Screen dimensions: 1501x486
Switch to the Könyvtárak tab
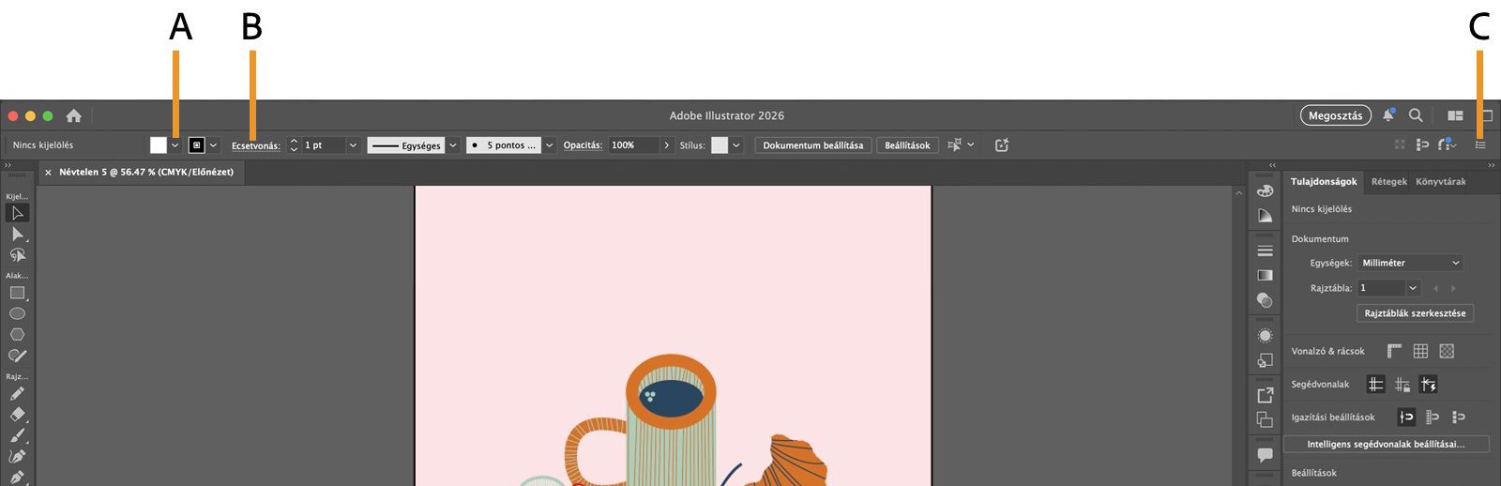1440,181
